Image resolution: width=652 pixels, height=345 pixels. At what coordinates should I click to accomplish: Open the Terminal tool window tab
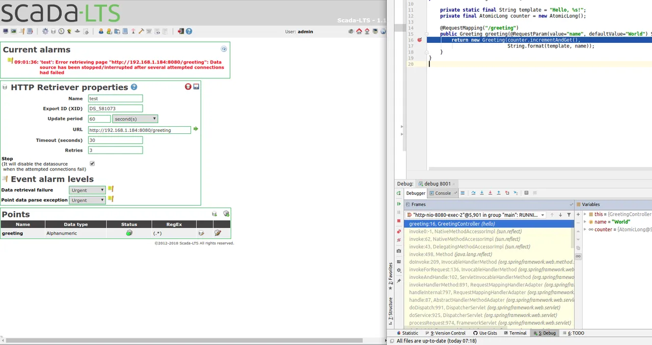pos(514,333)
